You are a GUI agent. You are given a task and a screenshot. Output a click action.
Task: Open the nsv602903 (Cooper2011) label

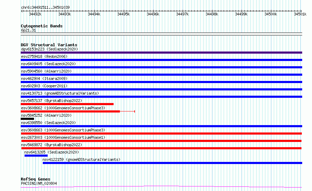(44, 86)
